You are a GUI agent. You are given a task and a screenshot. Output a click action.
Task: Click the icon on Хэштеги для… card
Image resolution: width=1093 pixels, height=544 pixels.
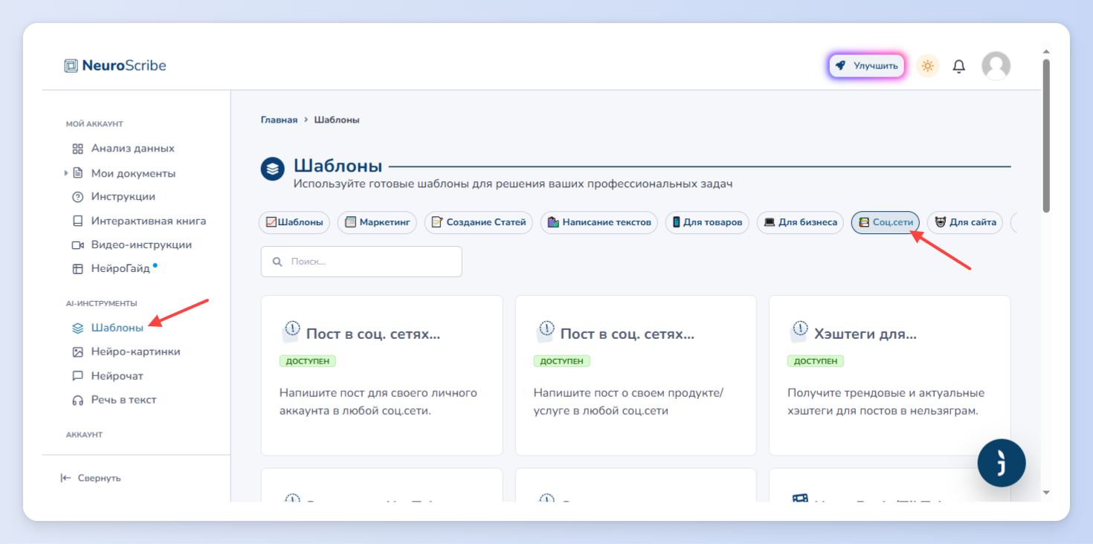pos(799,331)
